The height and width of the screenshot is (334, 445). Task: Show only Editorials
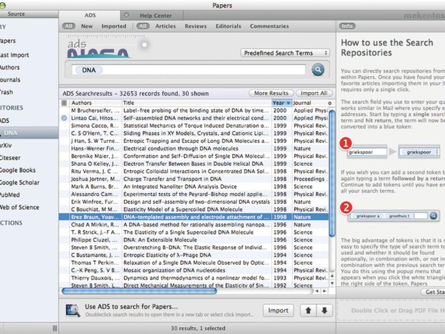pos(228,26)
